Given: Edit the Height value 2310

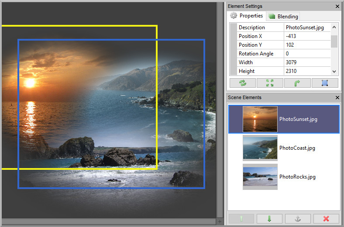Looking at the screenshot, I should pos(307,71).
